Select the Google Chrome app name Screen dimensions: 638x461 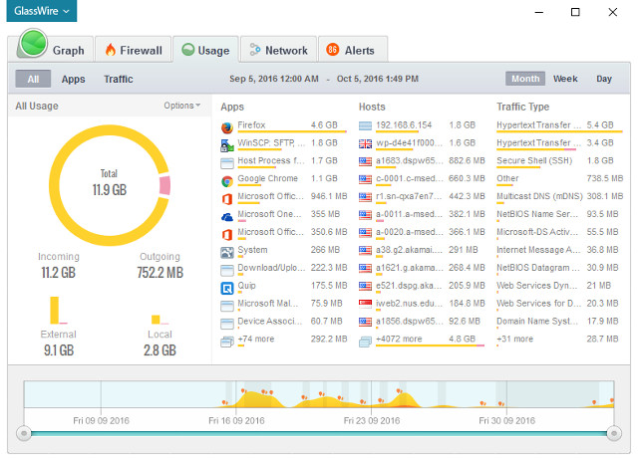pos(268,178)
